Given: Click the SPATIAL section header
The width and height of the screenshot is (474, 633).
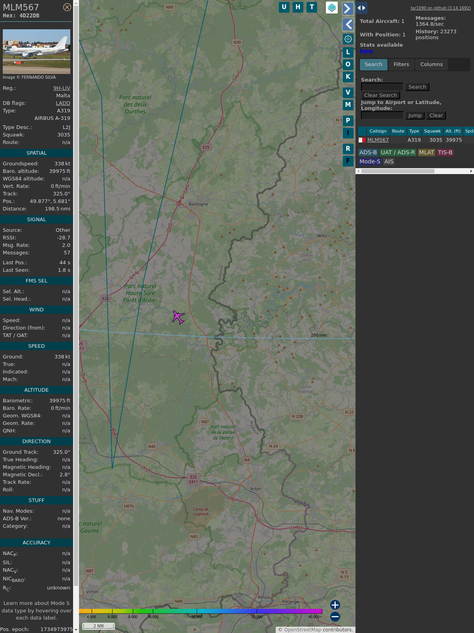Looking at the screenshot, I should point(36,153).
